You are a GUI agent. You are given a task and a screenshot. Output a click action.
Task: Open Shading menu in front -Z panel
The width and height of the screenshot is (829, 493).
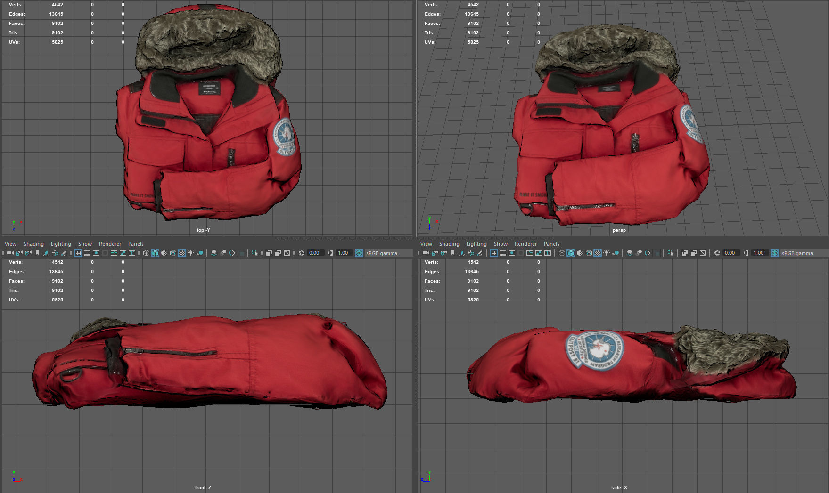click(x=33, y=244)
